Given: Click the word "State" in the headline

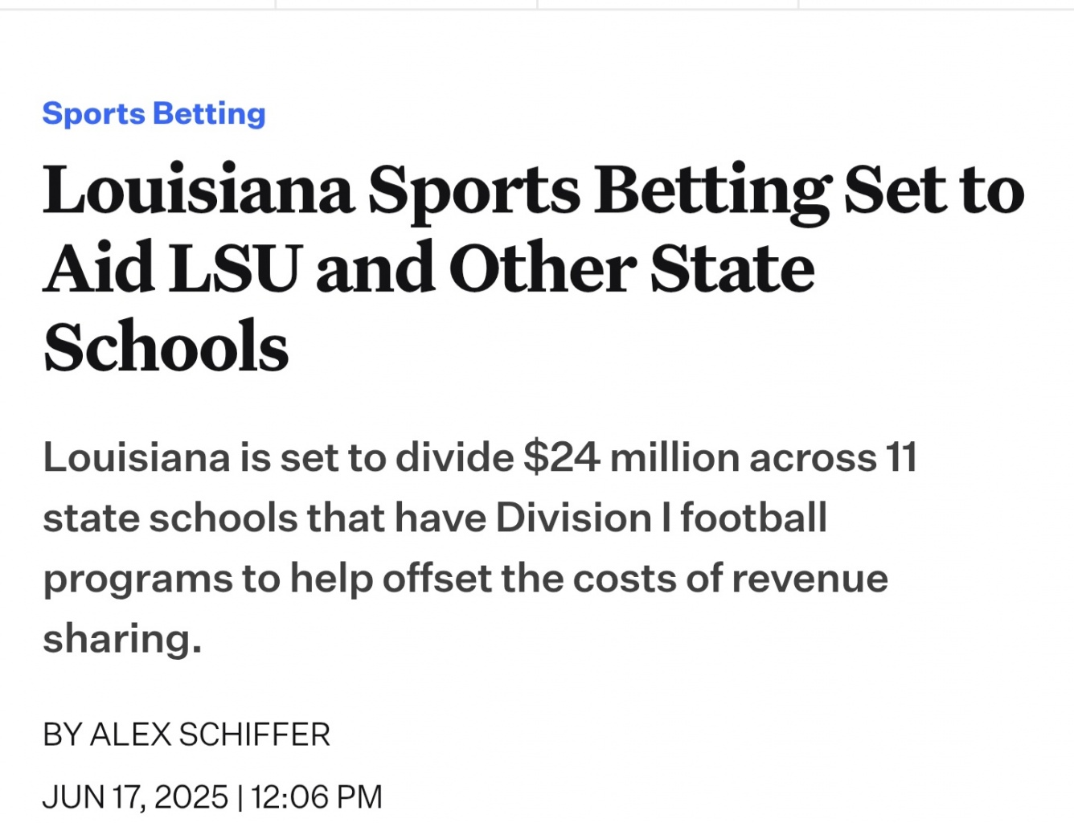Looking at the screenshot, I should coord(732,268).
